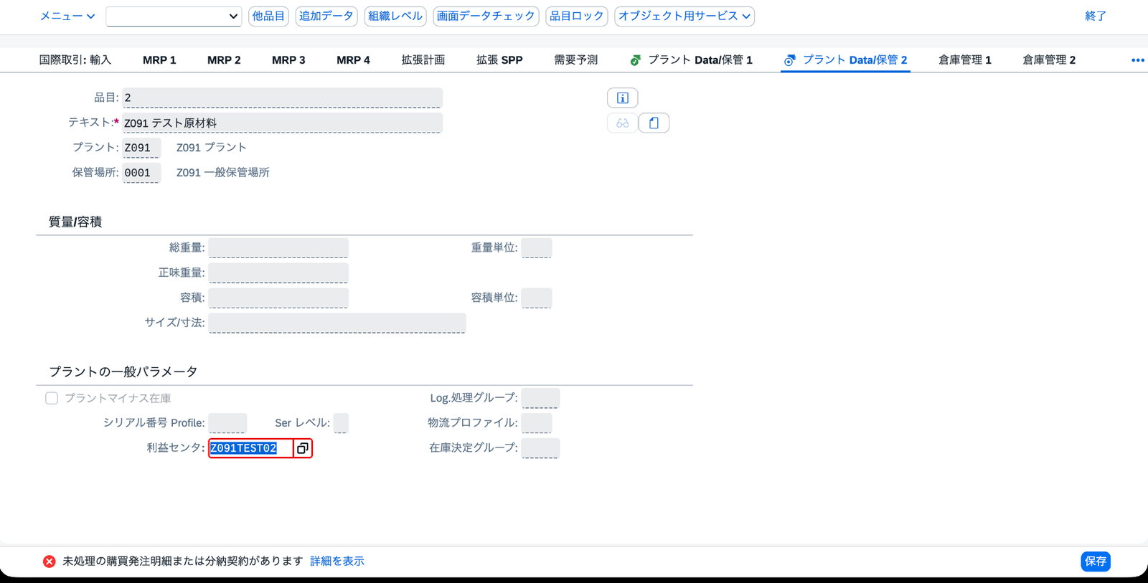Switch to MRP 3 tab
Image resolution: width=1148 pixels, height=583 pixels.
click(288, 60)
